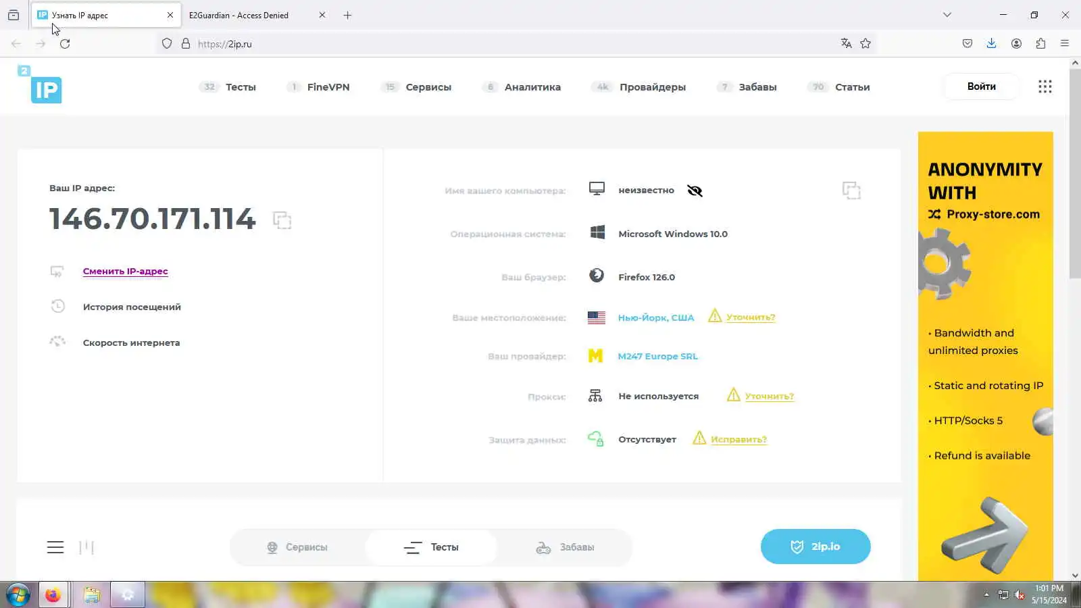Click the Уточнить link next to location
This screenshot has width=1081, height=608.
pyautogui.click(x=751, y=318)
